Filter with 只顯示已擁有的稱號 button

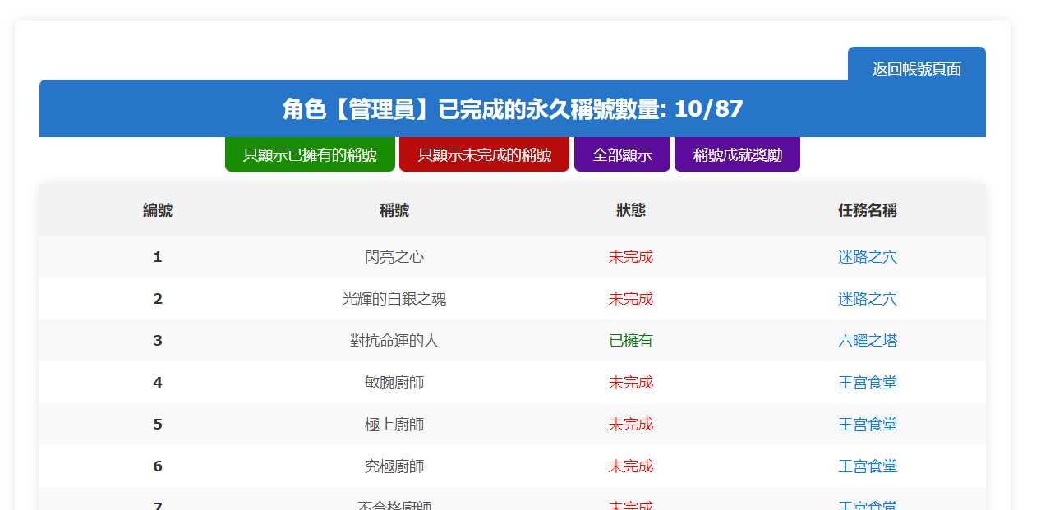coord(310,154)
